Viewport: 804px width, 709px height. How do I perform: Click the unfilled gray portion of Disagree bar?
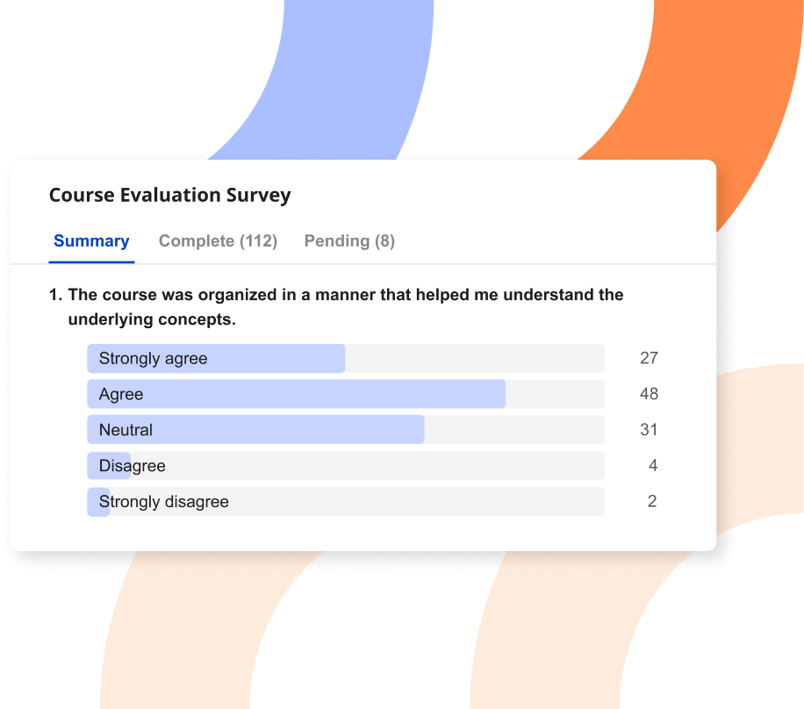pyautogui.click(x=368, y=465)
